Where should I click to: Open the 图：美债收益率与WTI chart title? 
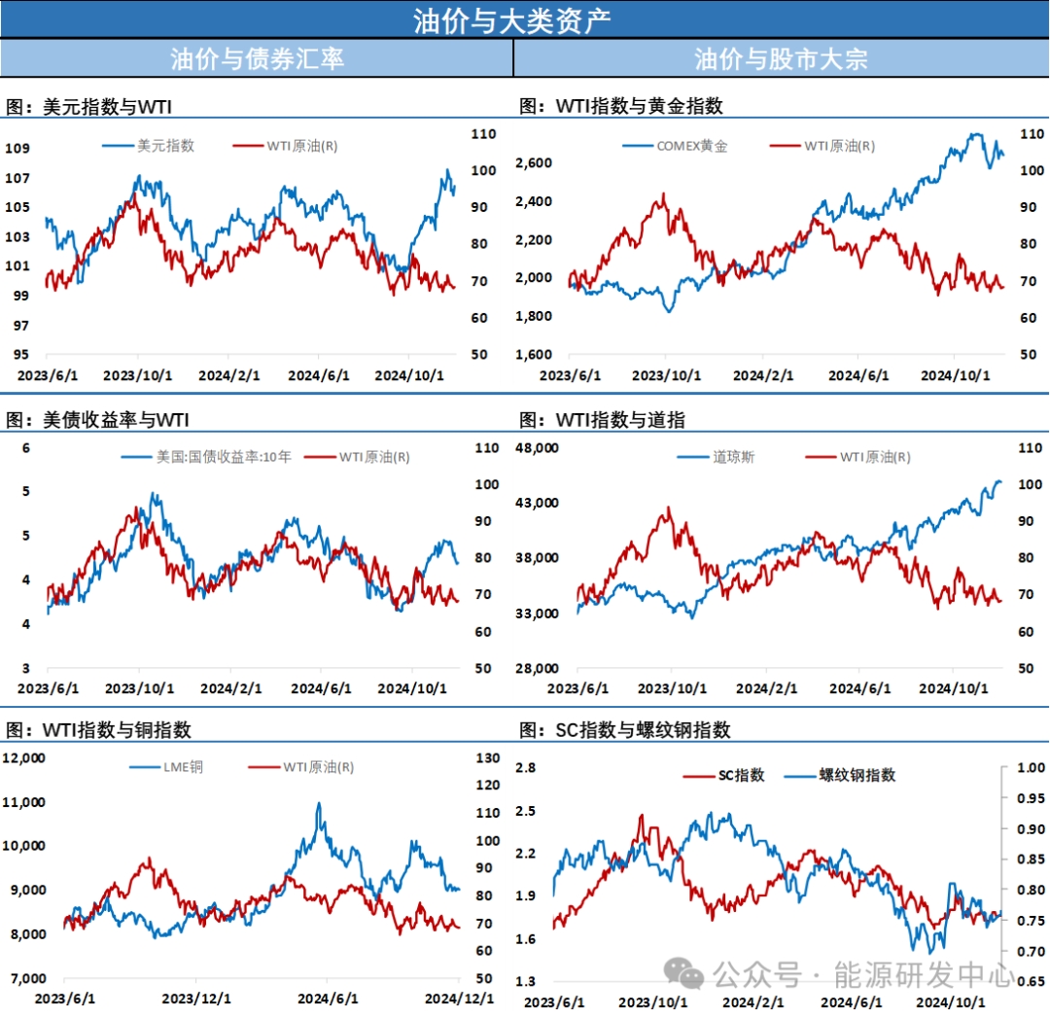pos(97,419)
